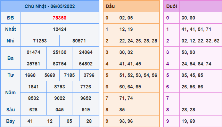This screenshot has width=222, height=127.
Task: Select fifth prize number 1641
Action: (33, 87)
